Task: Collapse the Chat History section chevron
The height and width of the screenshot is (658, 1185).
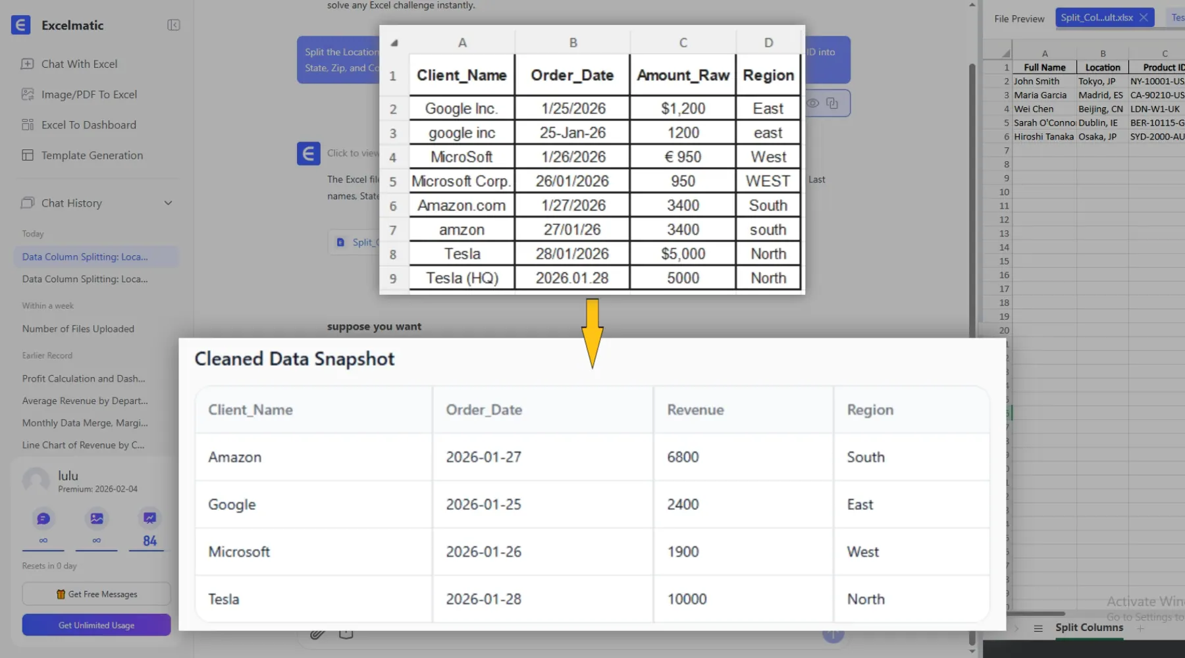Action: click(x=168, y=203)
